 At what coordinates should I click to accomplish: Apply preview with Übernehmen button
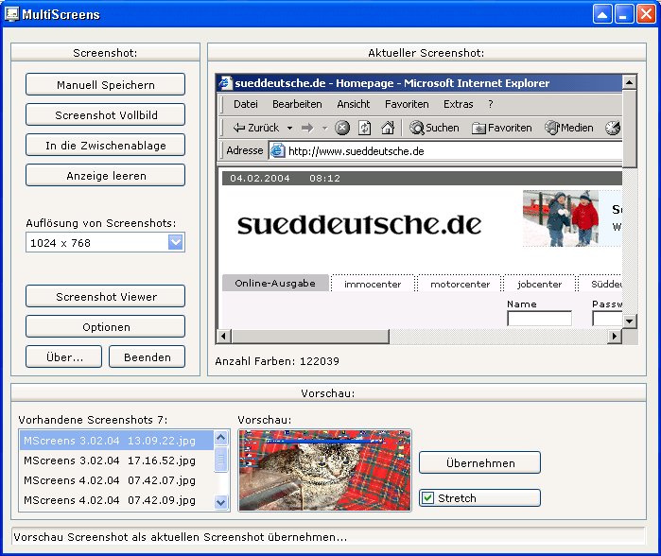point(479,462)
